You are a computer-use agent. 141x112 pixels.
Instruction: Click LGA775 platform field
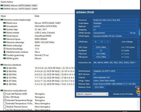[x=115, y=26]
